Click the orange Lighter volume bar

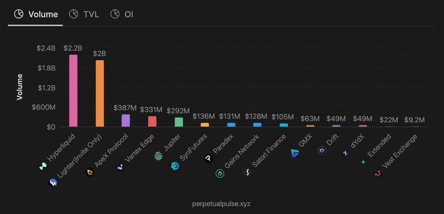coord(100,94)
